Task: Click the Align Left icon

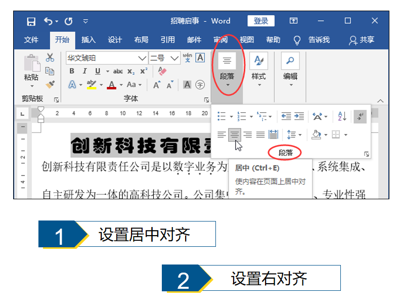Action: pyautogui.click(x=221, y=135)
